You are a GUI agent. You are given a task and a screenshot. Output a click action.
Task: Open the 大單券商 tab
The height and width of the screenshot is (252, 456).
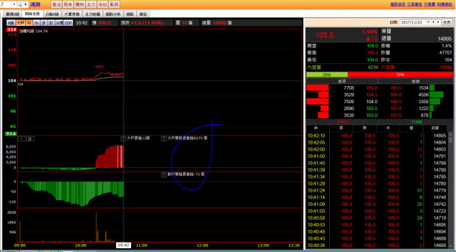pos(72,14)
